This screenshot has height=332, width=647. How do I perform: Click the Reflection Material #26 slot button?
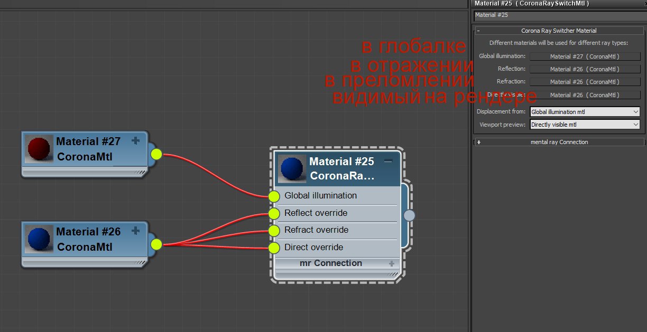click(x=585, y=69)
